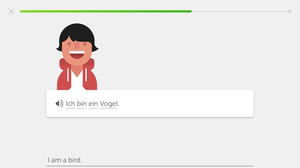Click the green filled lesson progress bar
Viewport: 300px width, 168px height.
(x=106, y=12)
